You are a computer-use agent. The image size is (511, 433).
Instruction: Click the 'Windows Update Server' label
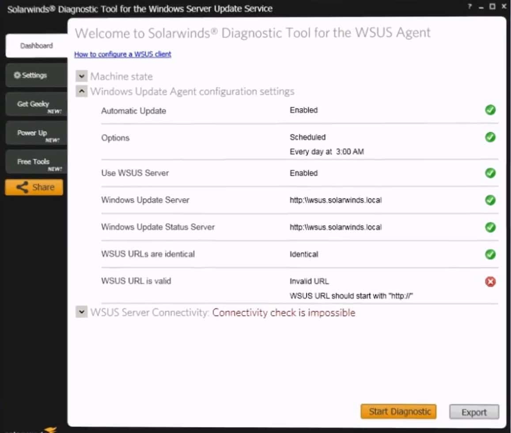pyautogui.click(x=145, y=200)
